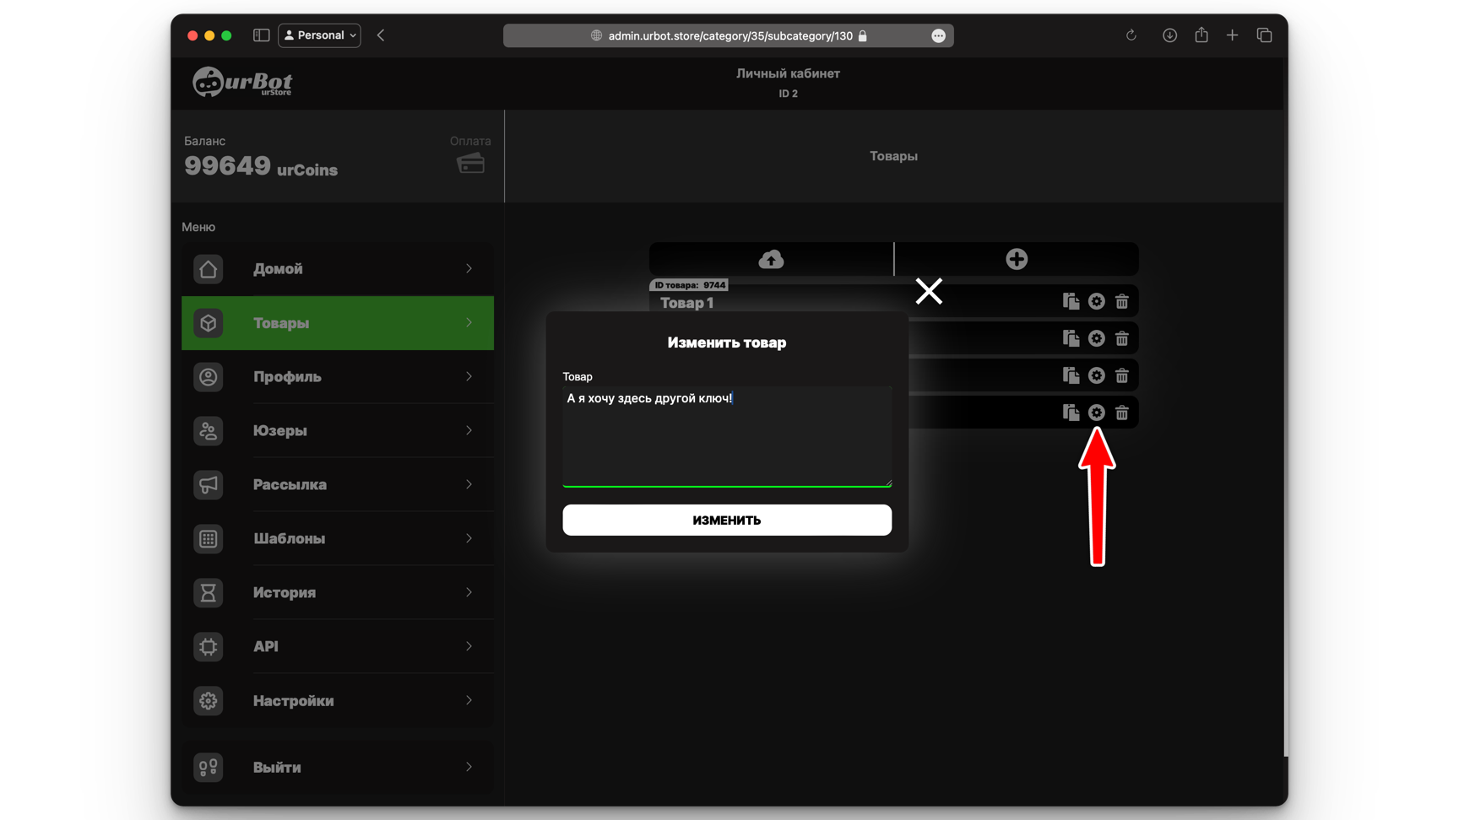1459x820 pixels.
Task: Expand the Шаблоны chevron arrow
Action: click(x=469, y=538)
